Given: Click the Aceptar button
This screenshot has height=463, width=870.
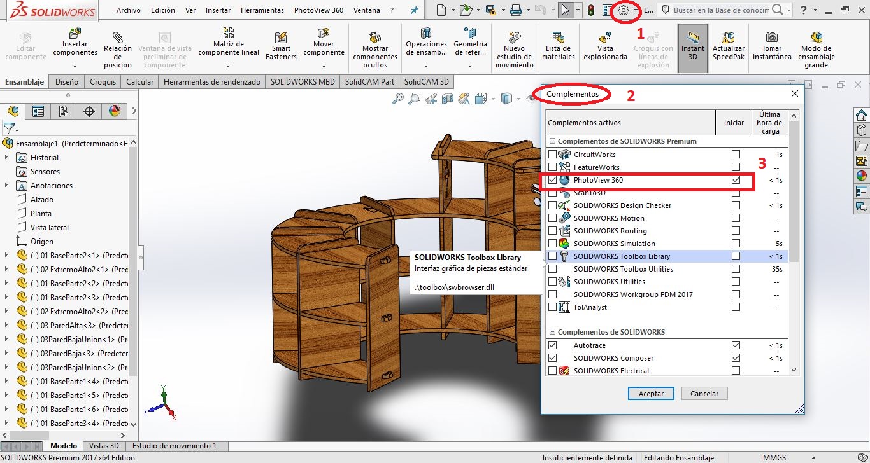Looking at the screenshot, I should point(651,394).
